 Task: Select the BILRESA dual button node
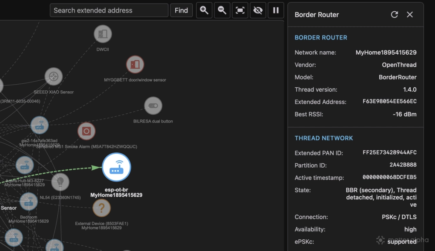point(153,106)
